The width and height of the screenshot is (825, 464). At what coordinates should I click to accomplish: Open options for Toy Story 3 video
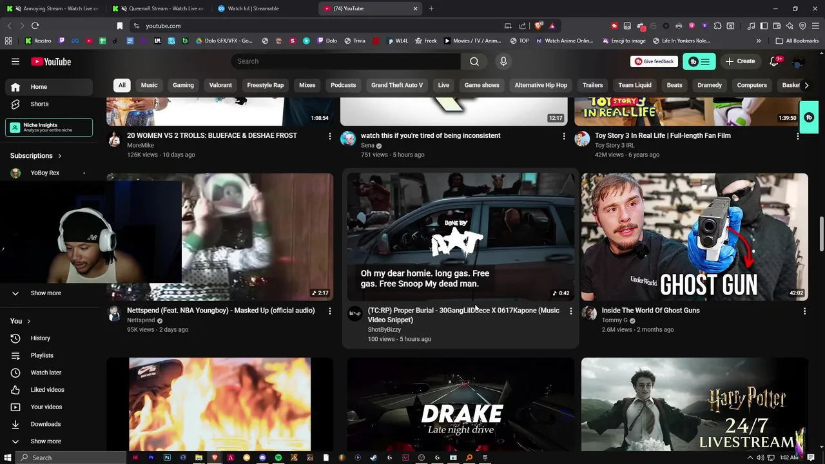798,136
